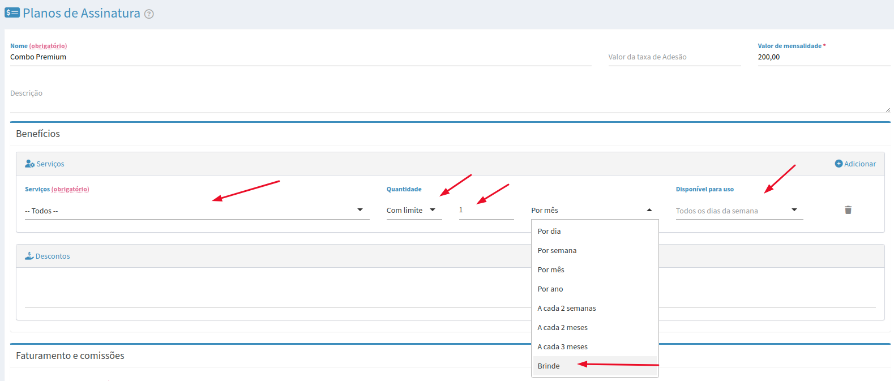Open 'Todos os dias da semana' dropdown
894x381 pixels.
pyautogui.click(x=739, y=211)
